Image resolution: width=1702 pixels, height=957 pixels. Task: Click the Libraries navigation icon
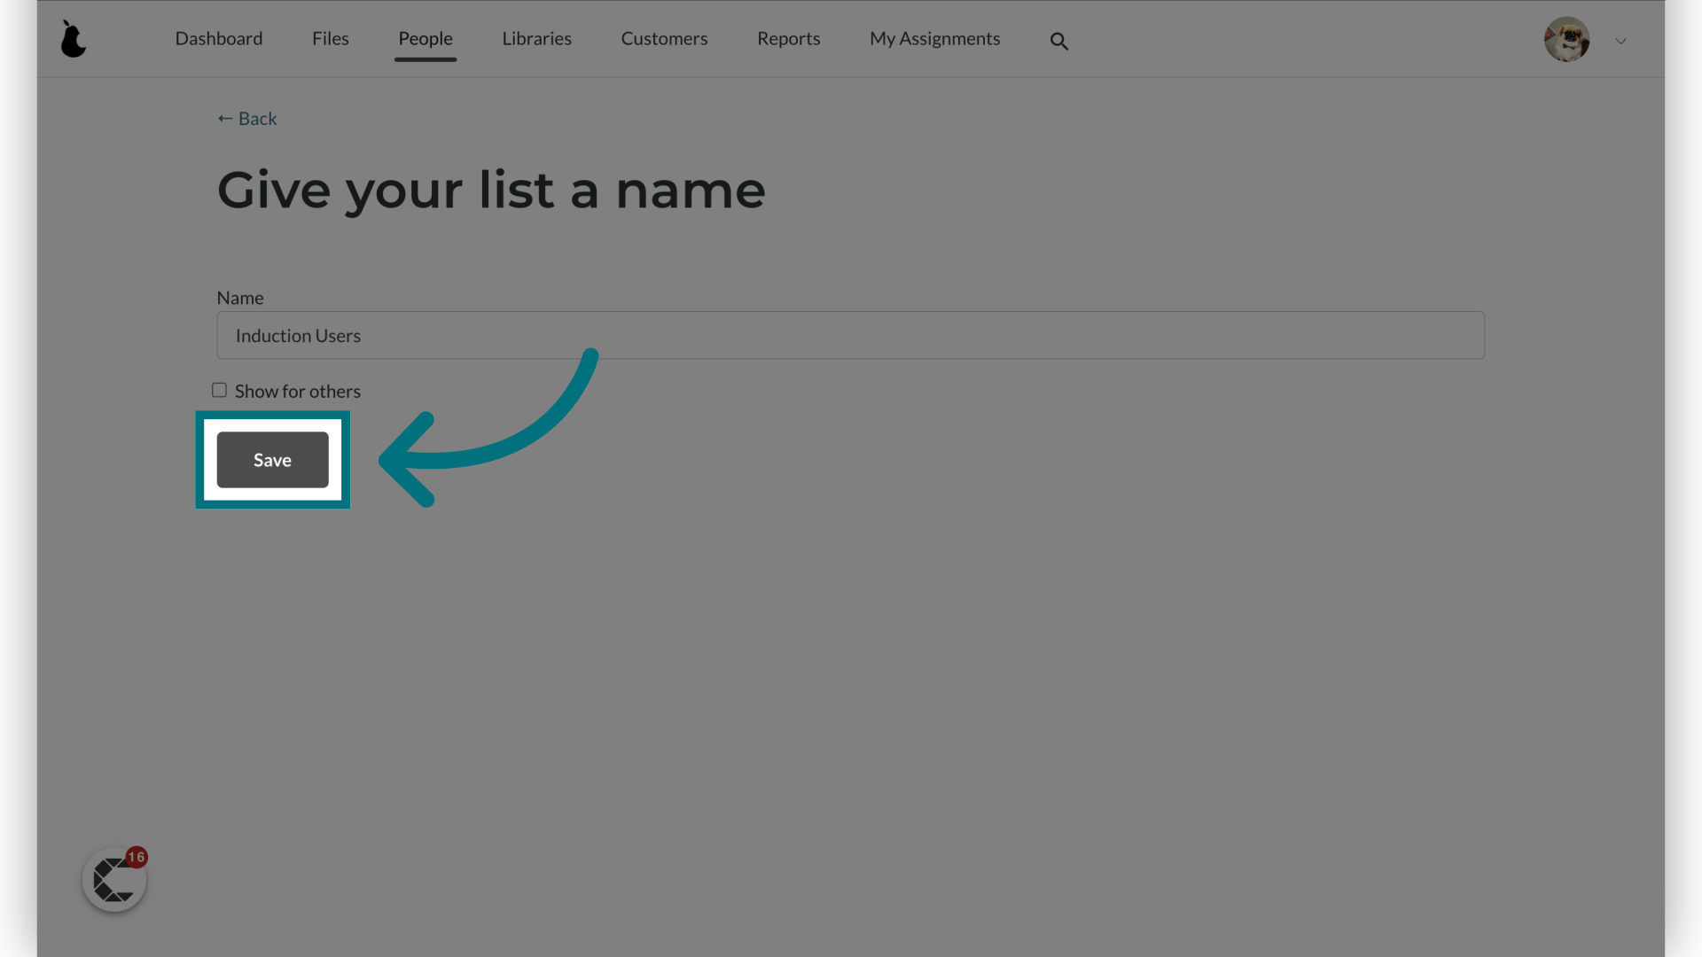tap(536, 39)
